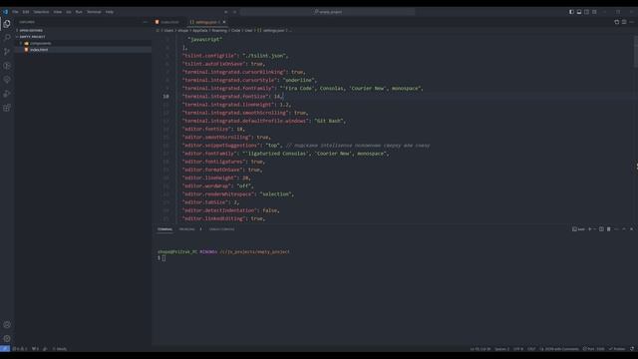Click the empty_project command center search box

point(328,12)
